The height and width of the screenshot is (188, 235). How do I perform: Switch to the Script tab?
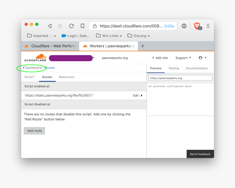[30, 77]
